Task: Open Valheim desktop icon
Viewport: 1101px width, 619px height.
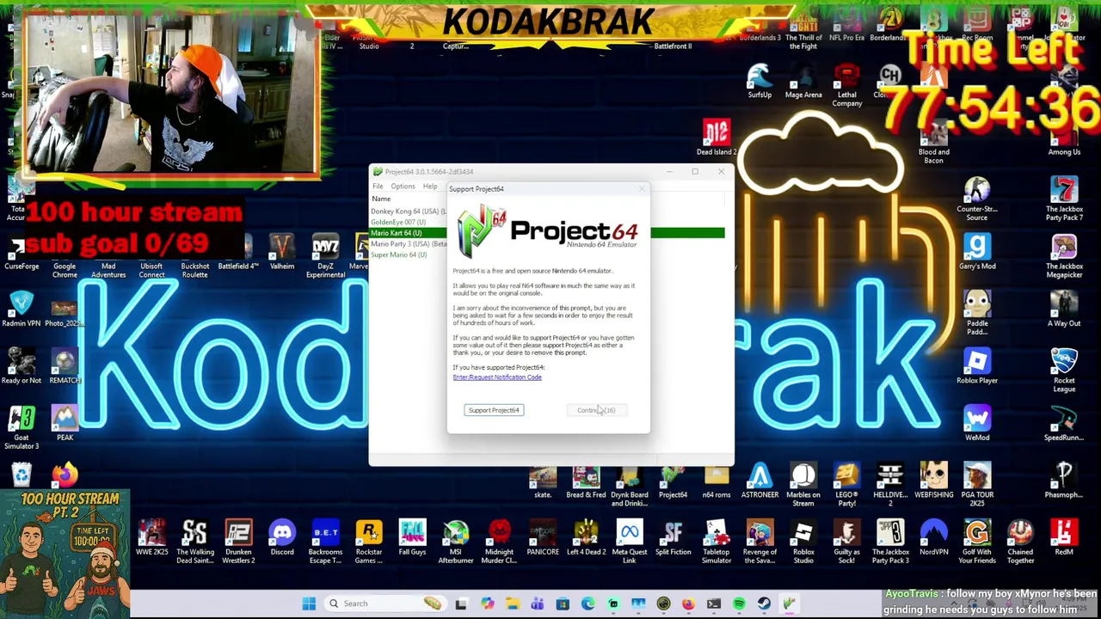Action: coord(282,253)
